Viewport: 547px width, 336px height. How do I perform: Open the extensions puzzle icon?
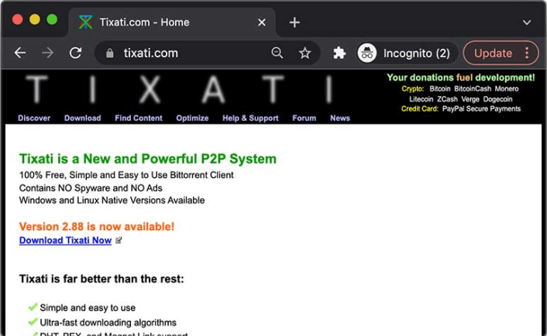[x=339, y=53]
